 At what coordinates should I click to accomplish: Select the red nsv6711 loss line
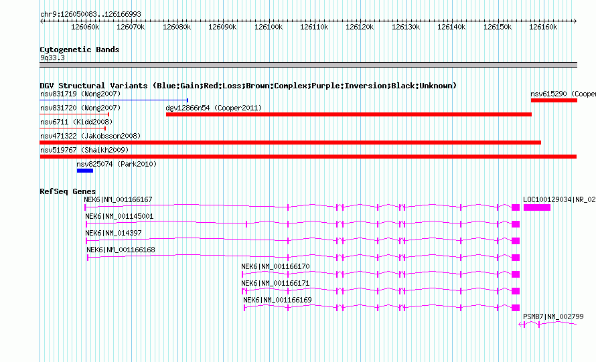click(72, 128)
